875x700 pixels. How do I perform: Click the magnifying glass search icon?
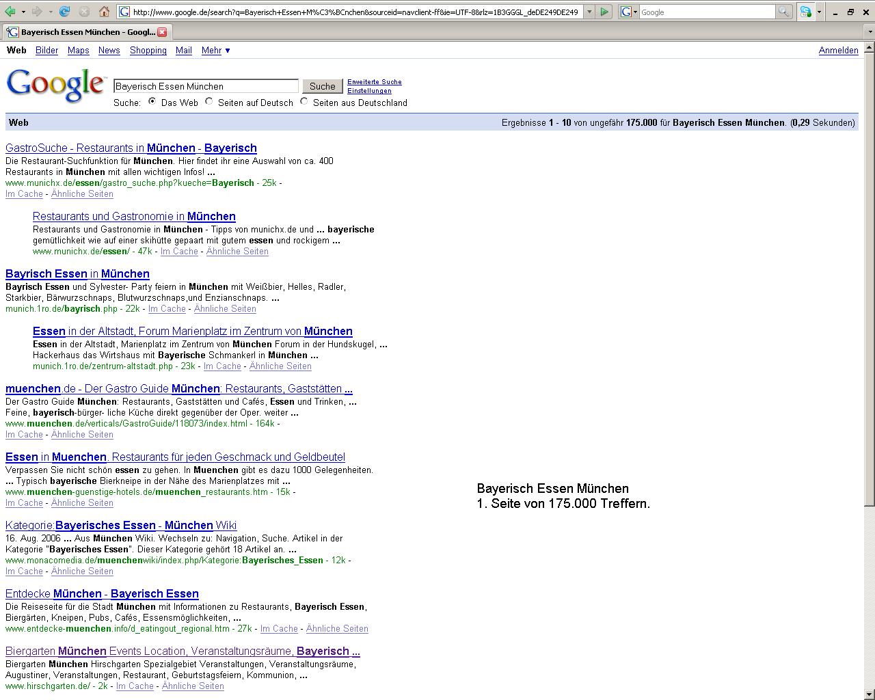784,12
